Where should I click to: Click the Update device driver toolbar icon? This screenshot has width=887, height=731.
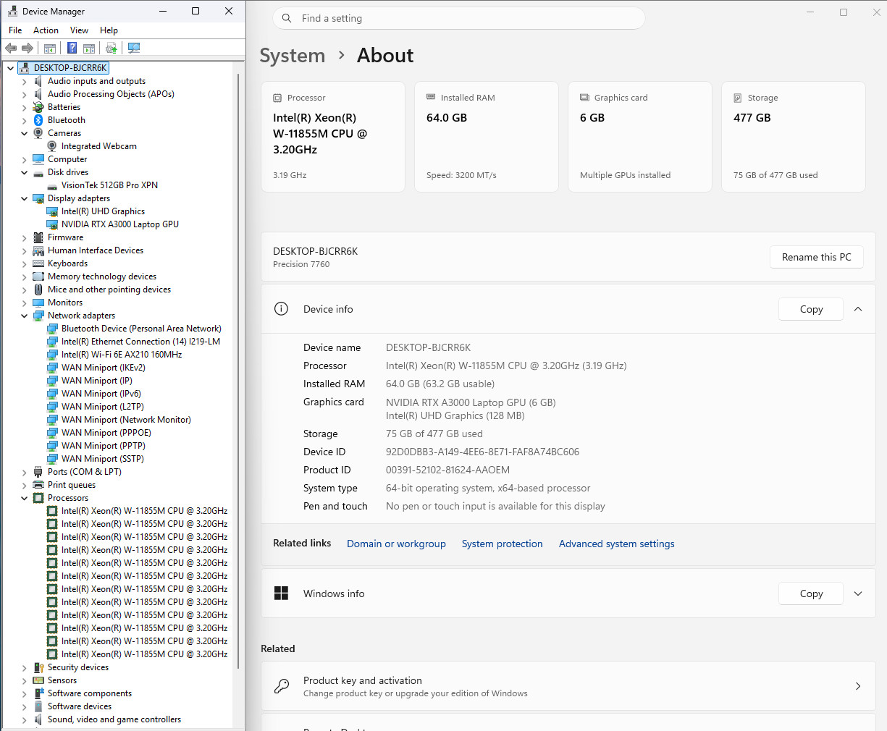pyautogui.click(x=111, y=48)
